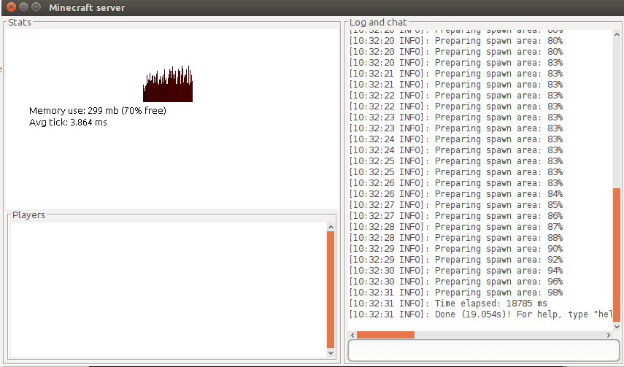The width and height of the screenshot is (624, 367).
Task: Click the Avg tick 3.864 ms readout
Action: (68, 123)
